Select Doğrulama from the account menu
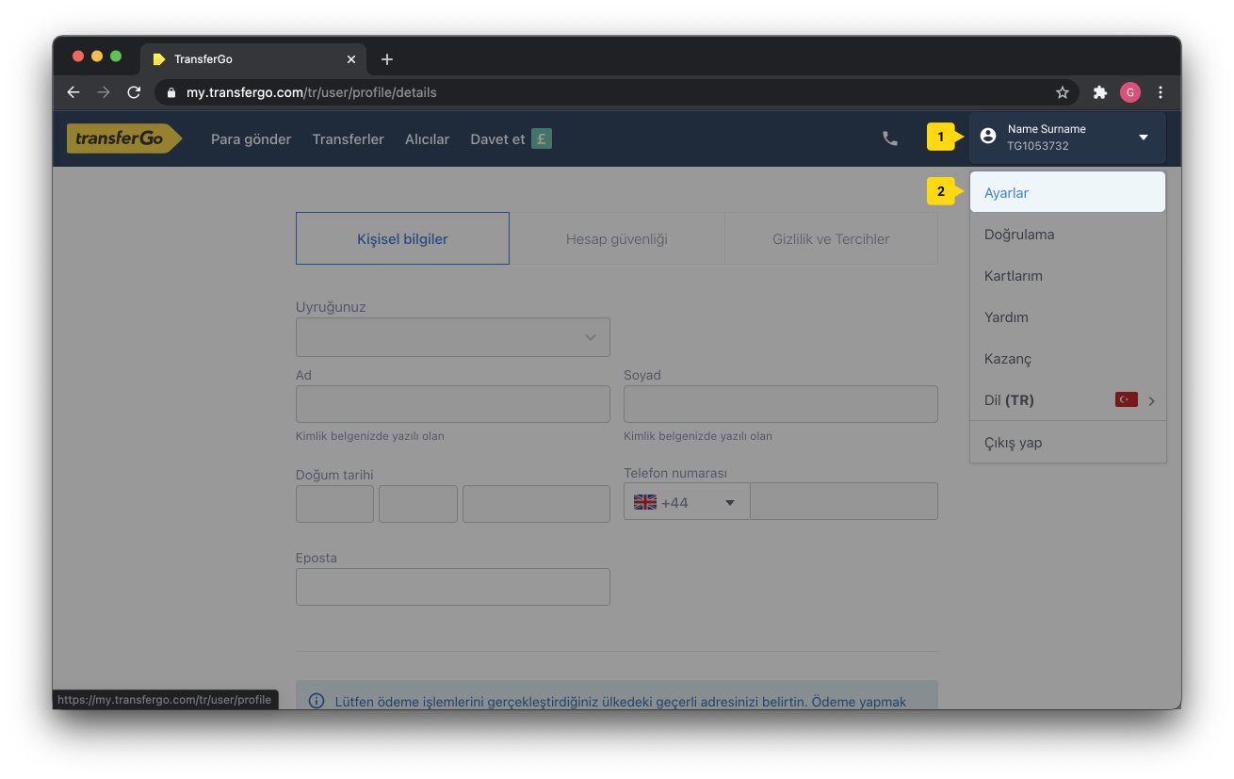 coord(1068,235)
